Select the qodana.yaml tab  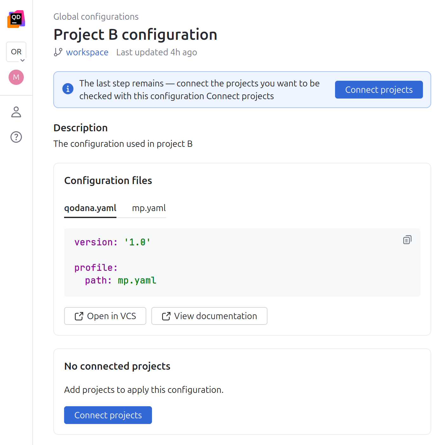90,208
